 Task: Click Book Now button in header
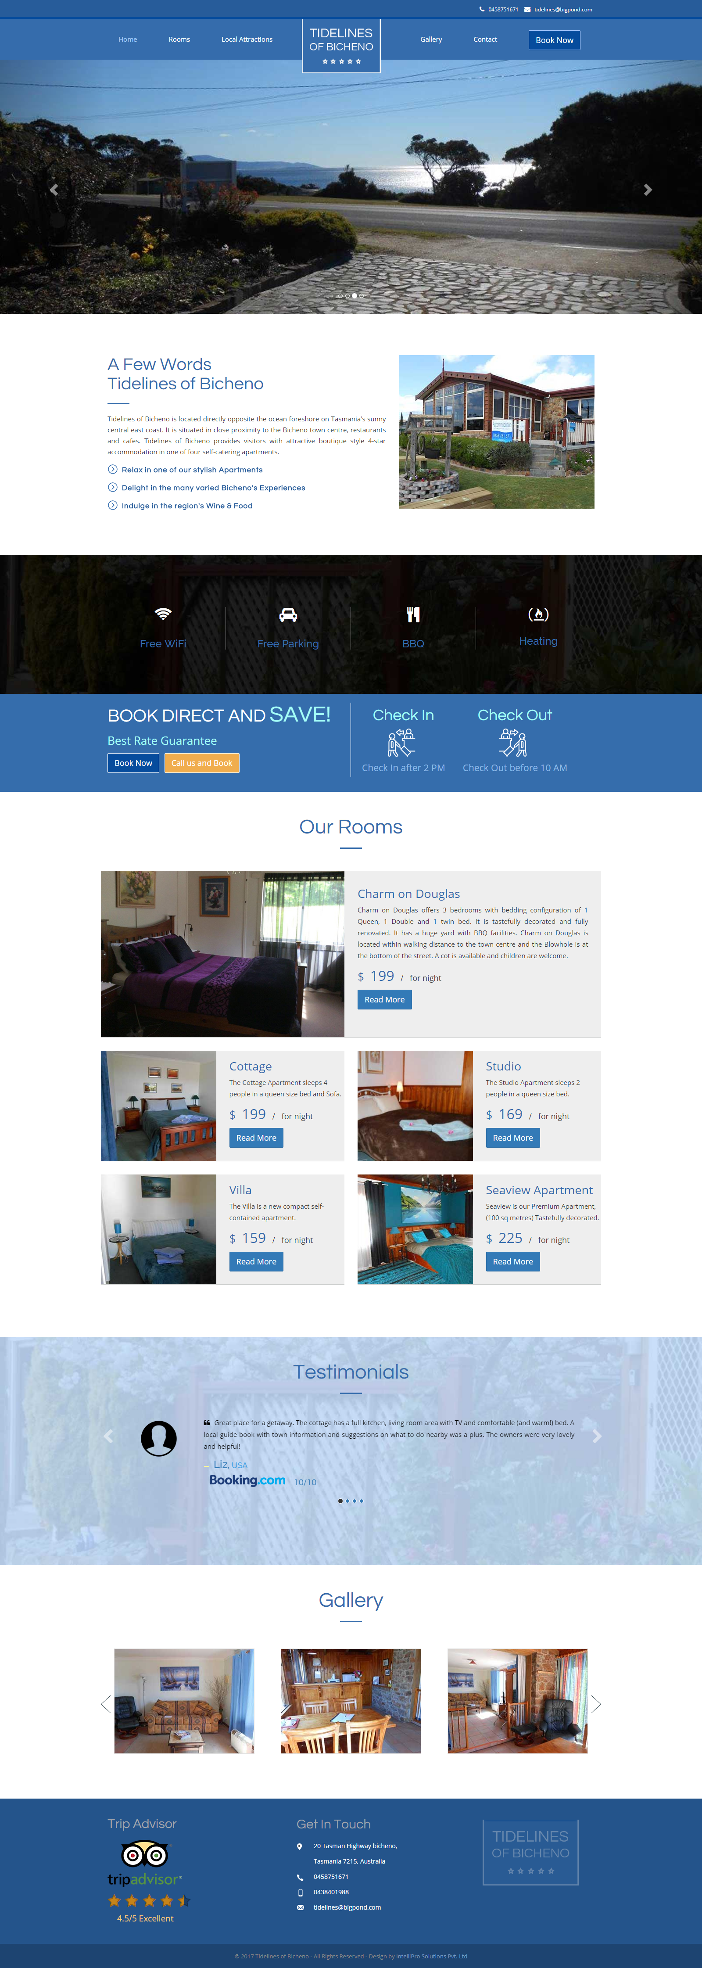tap(555, 40)
